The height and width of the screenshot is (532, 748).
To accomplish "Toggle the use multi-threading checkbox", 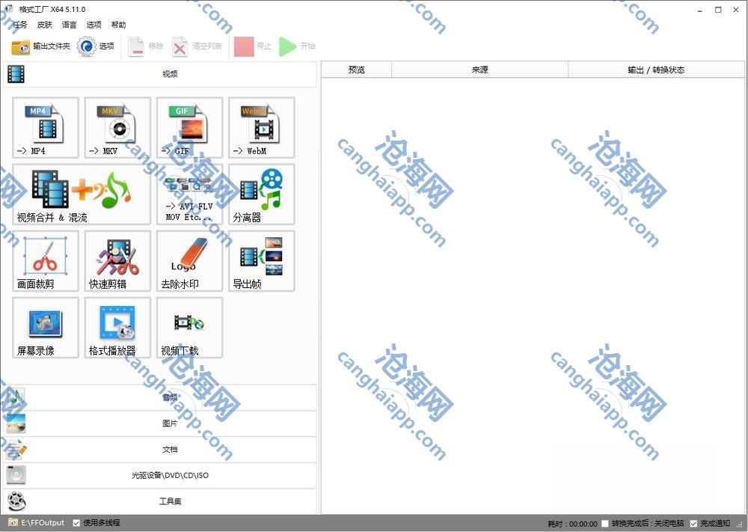I will tap(77, 523).
